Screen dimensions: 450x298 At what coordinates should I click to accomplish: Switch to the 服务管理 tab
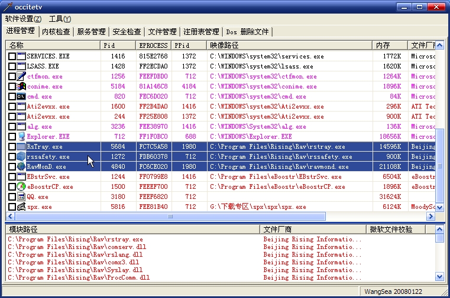pos(91,31)
